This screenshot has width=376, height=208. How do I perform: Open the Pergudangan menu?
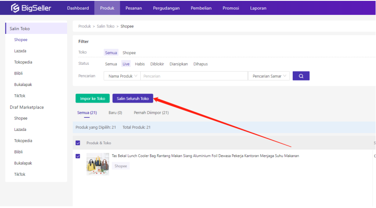click(167, 8)
